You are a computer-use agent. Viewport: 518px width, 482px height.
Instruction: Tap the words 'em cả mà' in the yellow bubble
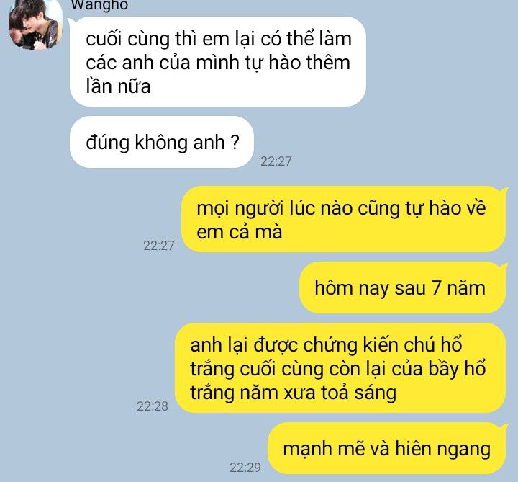click(239, 232)
